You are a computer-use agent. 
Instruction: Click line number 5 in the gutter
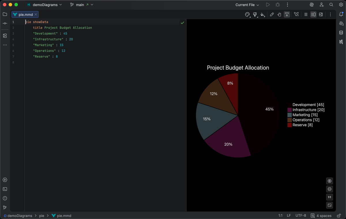[x=13, y=45]
